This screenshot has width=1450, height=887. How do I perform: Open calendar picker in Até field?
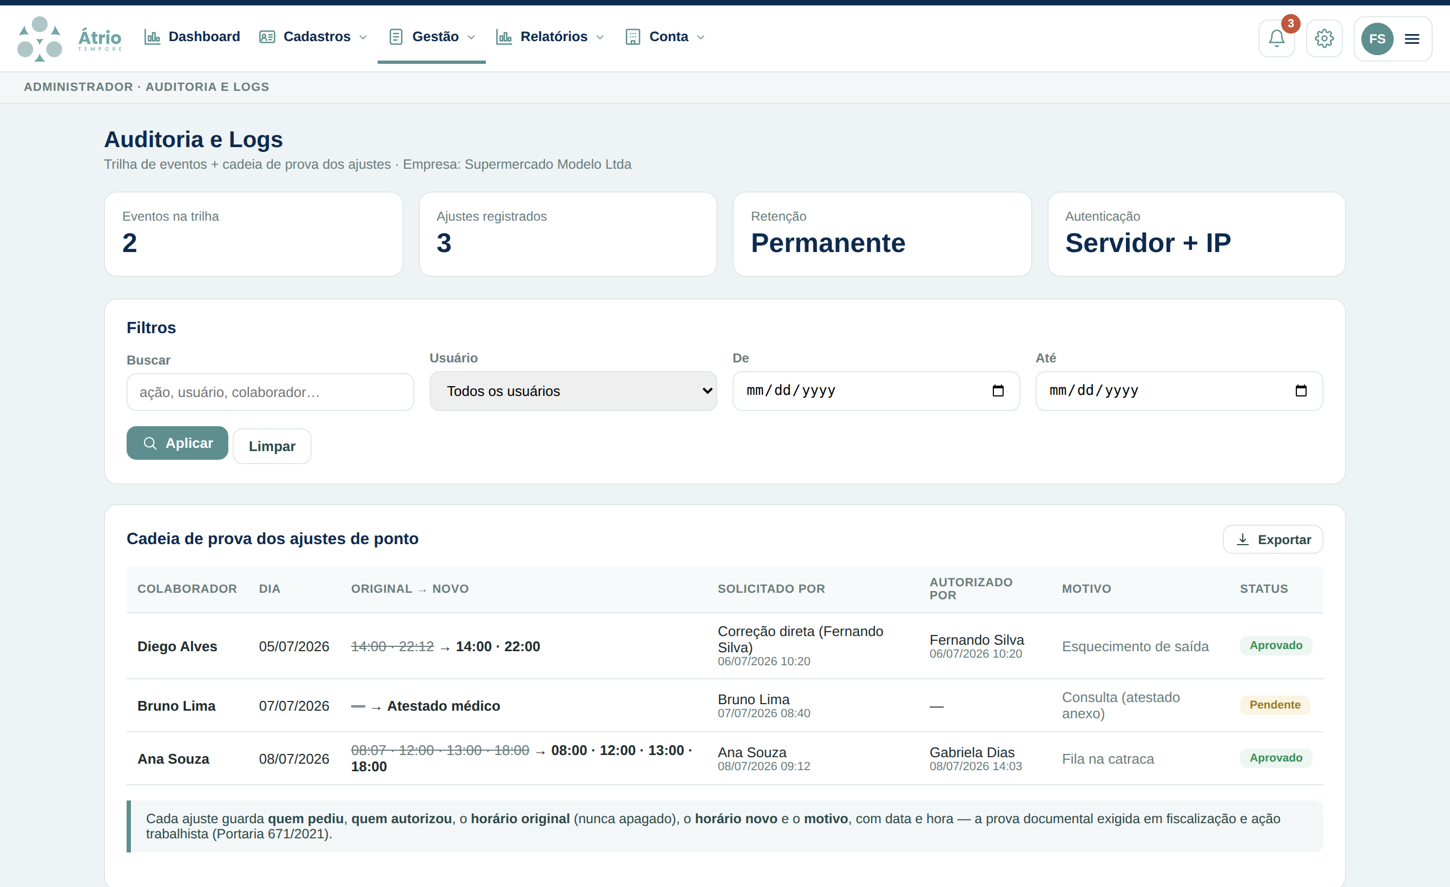(x=1301, y=390)
